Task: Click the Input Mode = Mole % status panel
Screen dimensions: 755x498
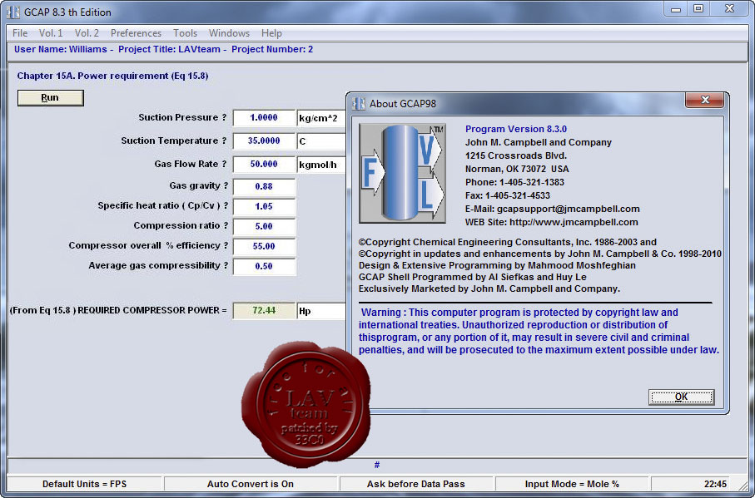Action: pos(572,484)
